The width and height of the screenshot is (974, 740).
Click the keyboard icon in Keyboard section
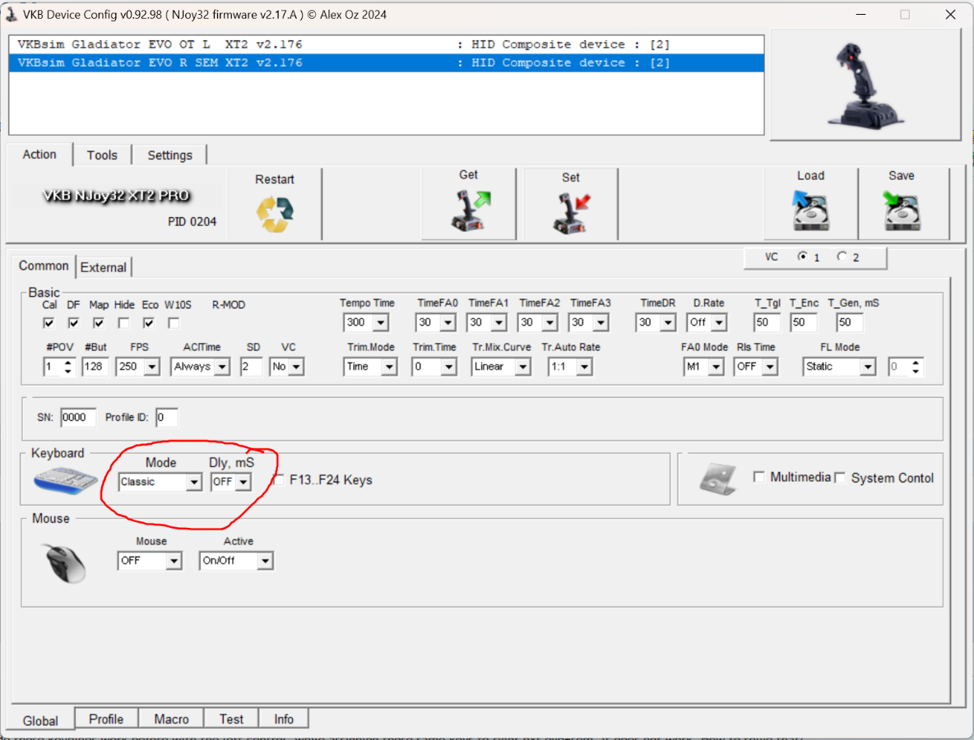(x=66, y=481)
